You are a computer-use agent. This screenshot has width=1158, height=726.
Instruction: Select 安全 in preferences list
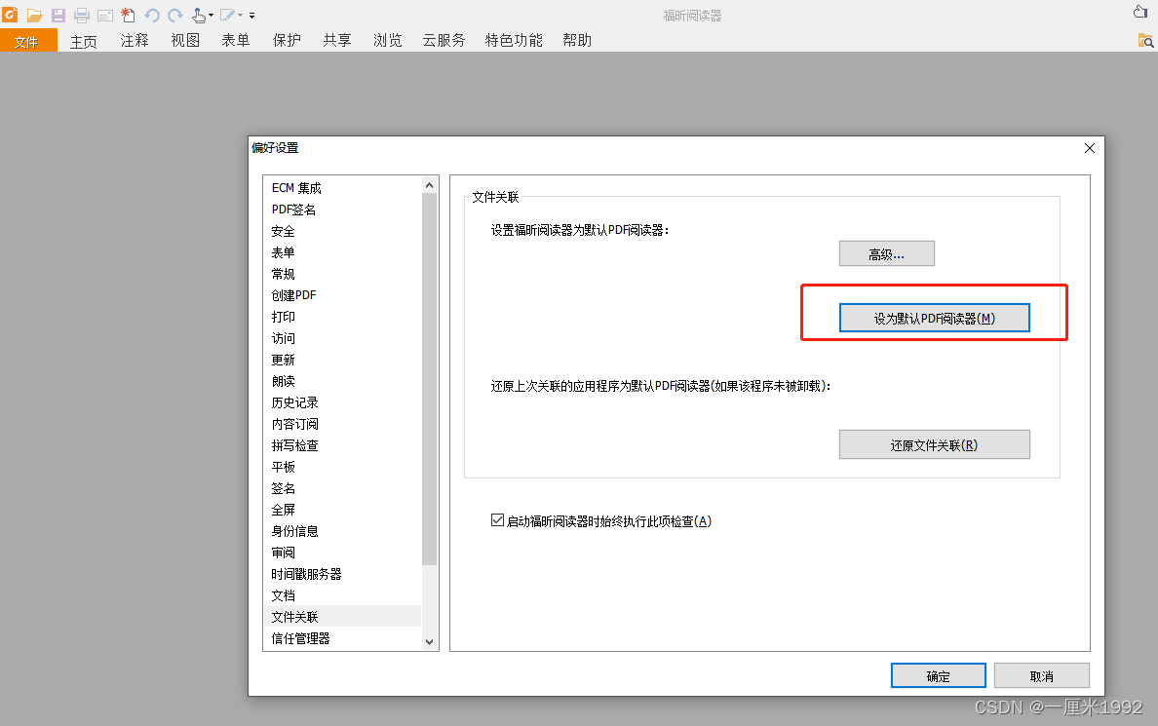(342, 231)
